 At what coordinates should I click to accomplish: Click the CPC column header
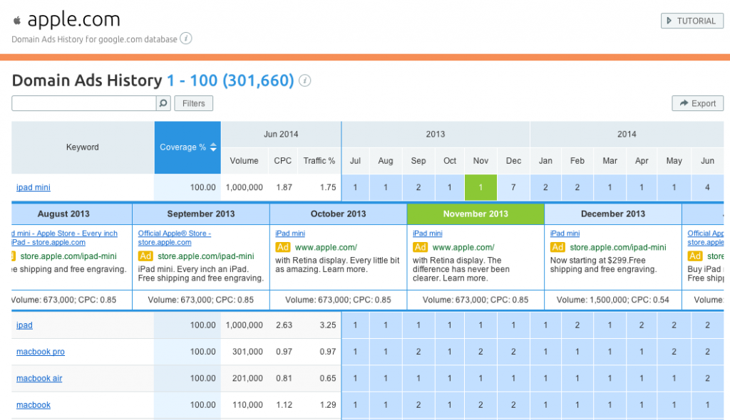pyautogui.click(x=282, y=161)
